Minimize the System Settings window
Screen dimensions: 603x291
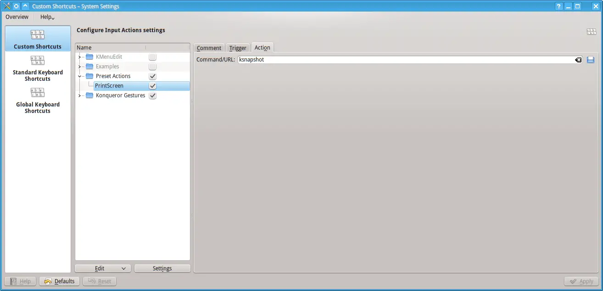coord(569,6)
